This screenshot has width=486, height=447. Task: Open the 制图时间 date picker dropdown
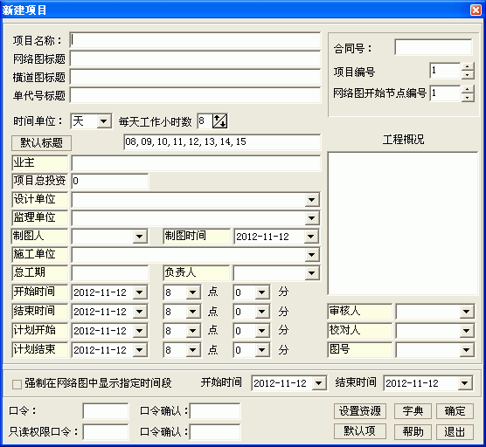point(311,237)
